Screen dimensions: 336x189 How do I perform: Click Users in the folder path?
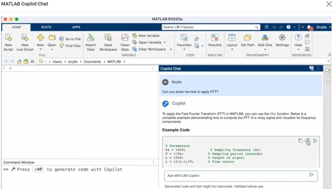coord(57,62)
